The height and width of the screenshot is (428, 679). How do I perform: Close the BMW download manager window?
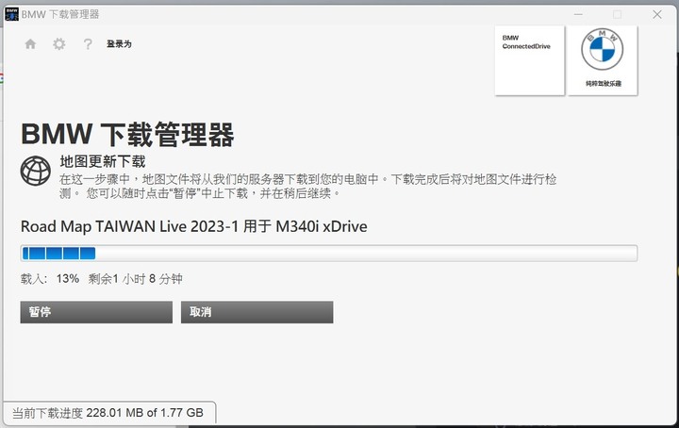pos(657,14)
